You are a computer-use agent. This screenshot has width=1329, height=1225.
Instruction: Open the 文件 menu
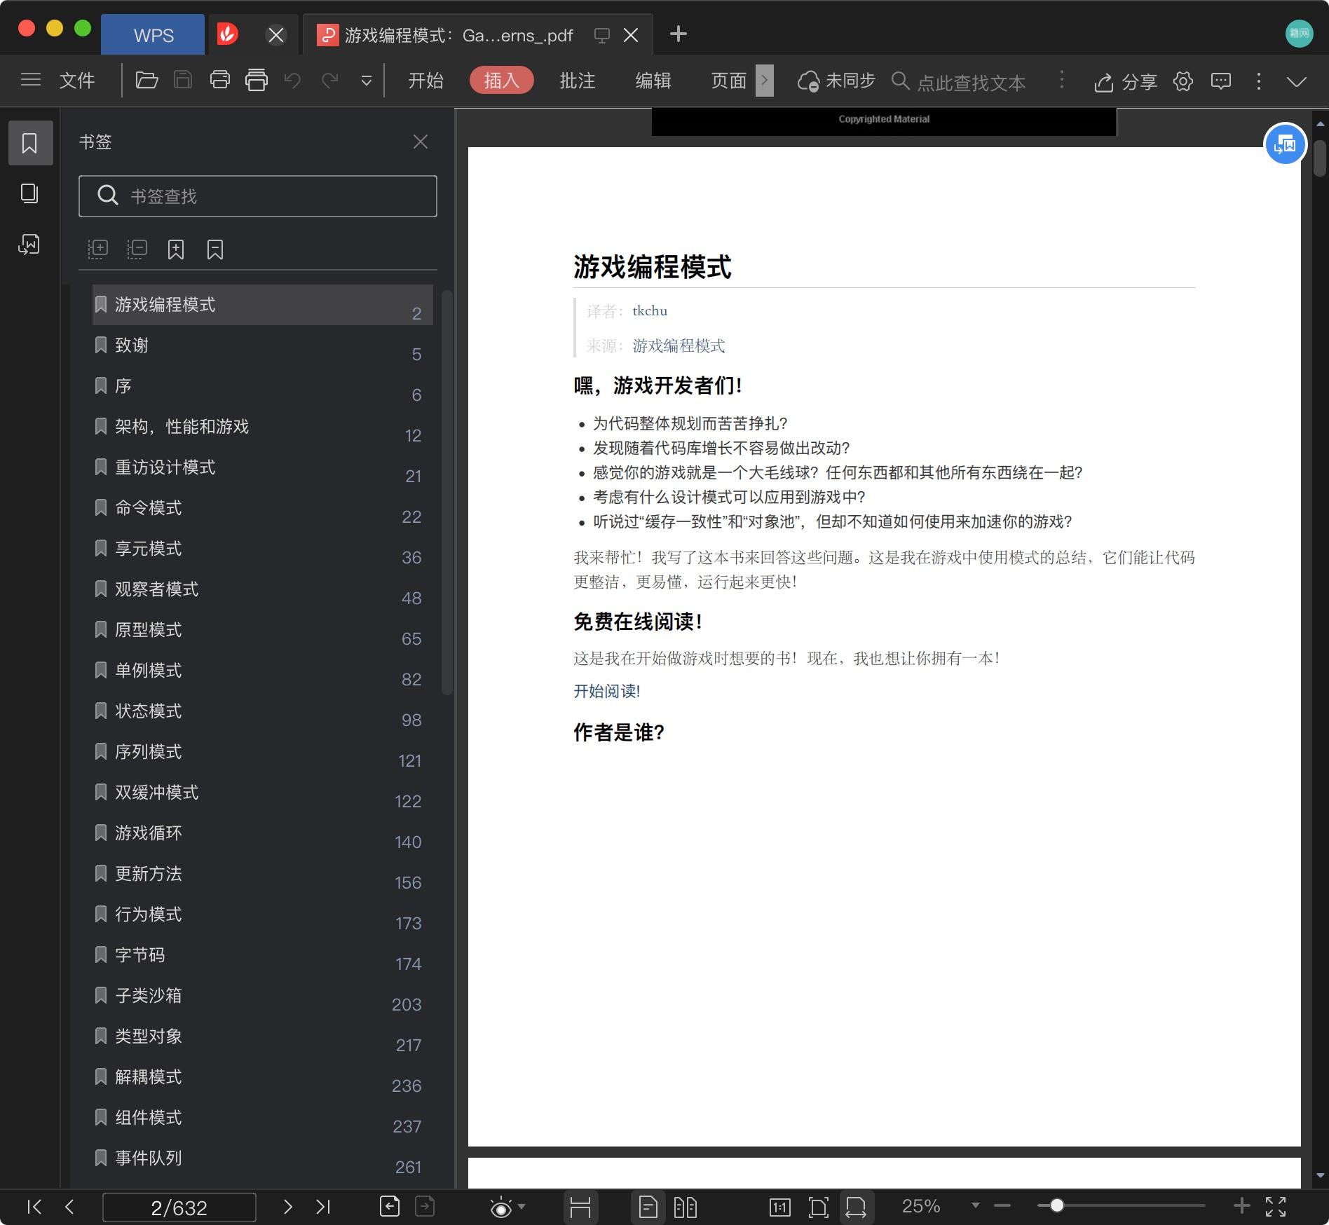pos(77,81)
